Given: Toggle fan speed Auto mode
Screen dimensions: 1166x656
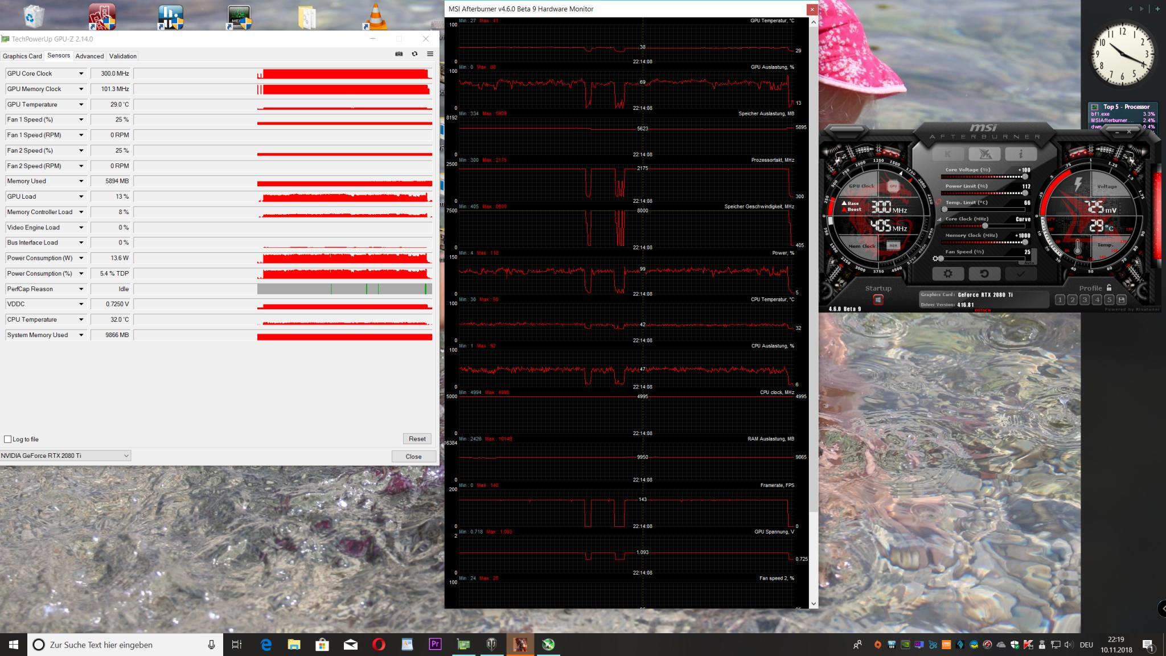Looking at the screenshot, I should (x=1029, y=263).
